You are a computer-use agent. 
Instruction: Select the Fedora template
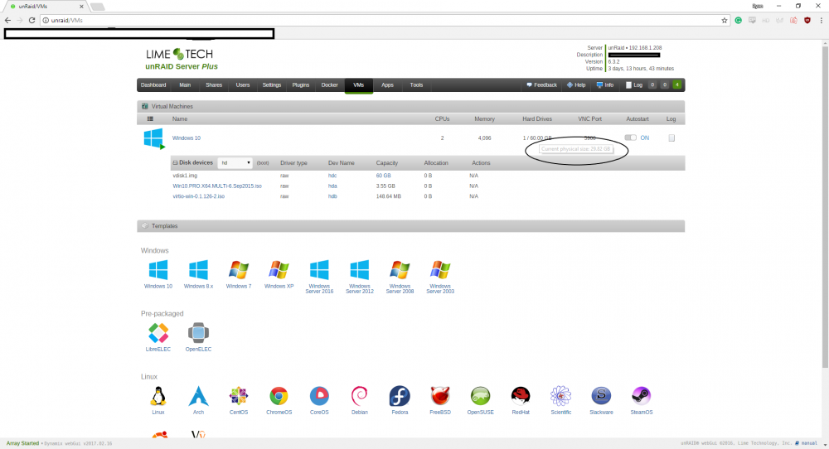(x=400, y=396)
